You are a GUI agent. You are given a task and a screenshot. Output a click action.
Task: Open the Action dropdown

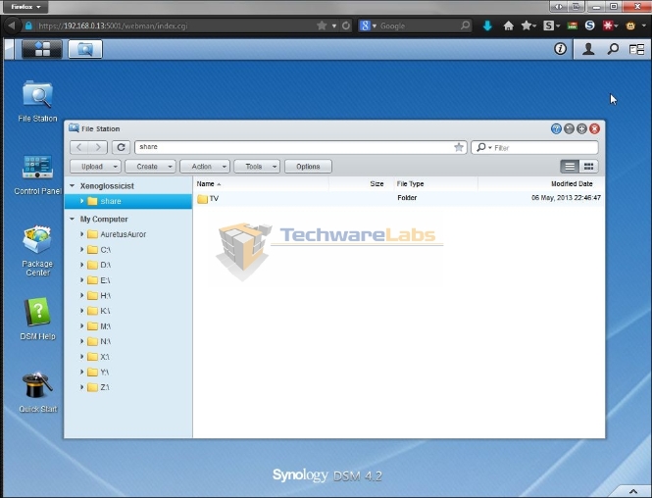point(205,167)
